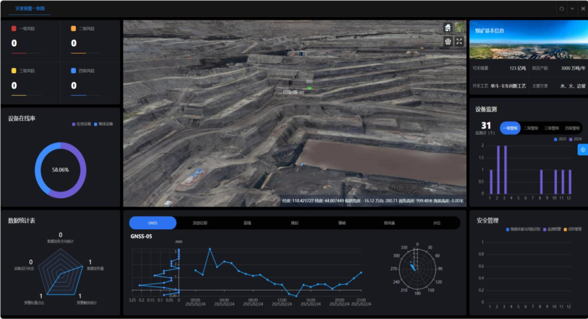This screenshot has width=588, height=319.
Task: Open the satellite basemap thumbnail
Action: coord(460,27)
